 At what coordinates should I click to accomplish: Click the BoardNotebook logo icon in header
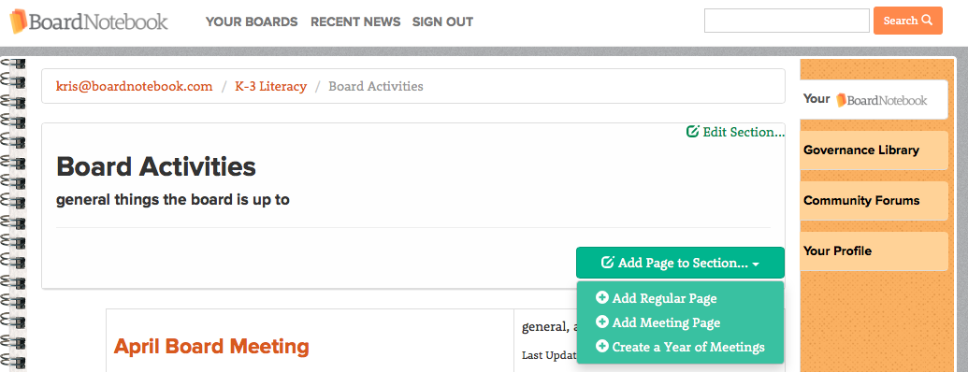19,21
